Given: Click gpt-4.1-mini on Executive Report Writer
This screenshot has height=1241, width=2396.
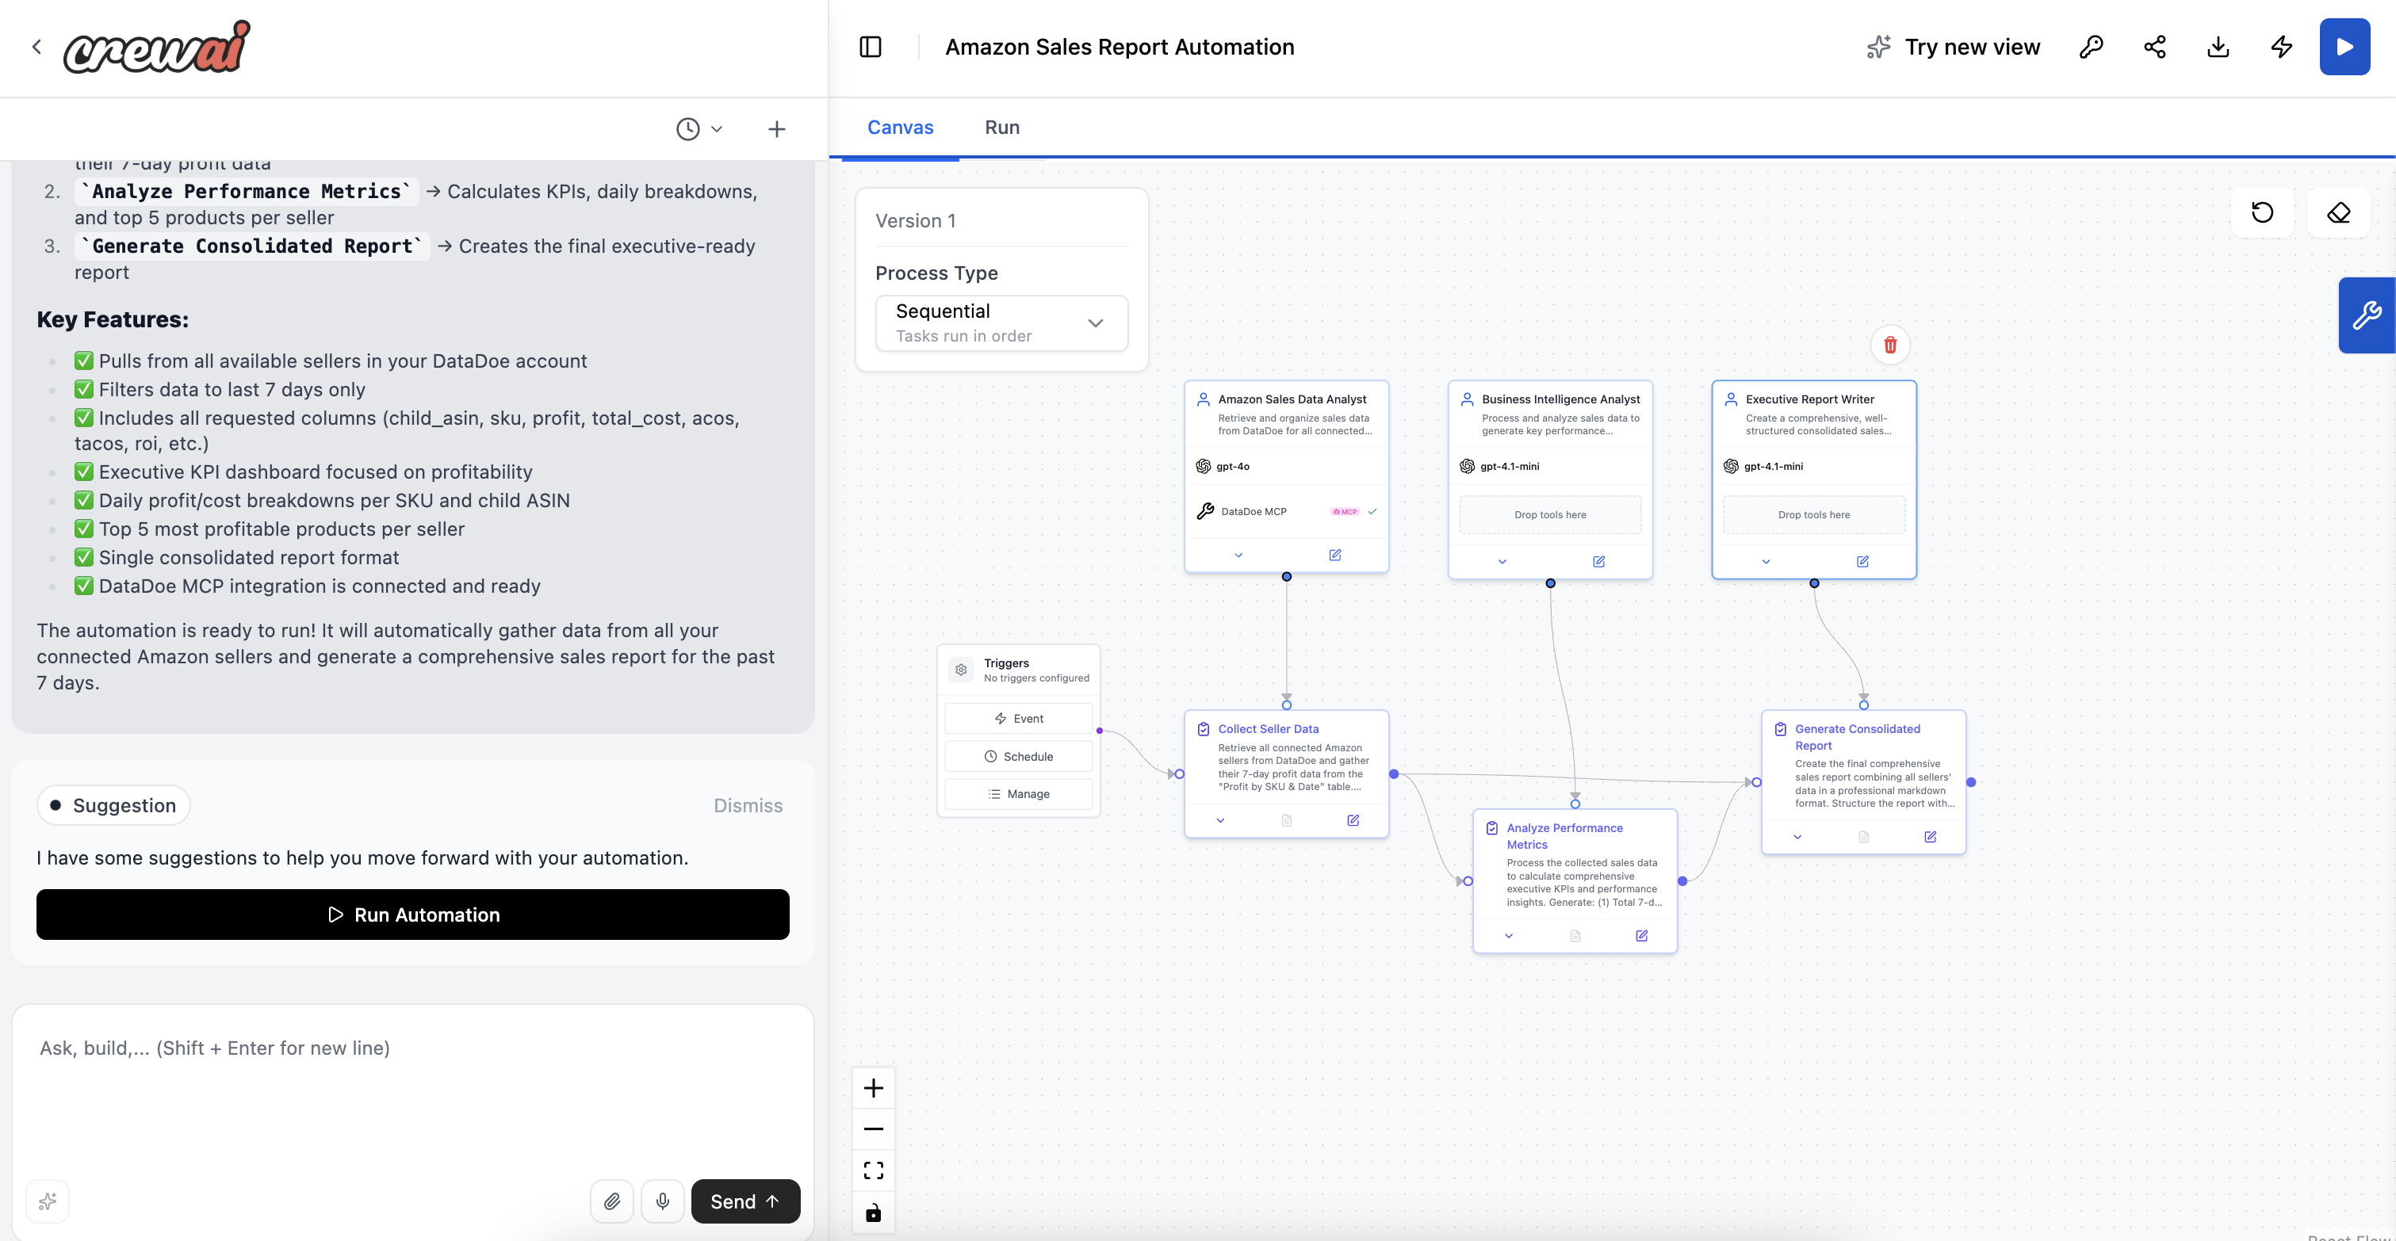Looking at the screenshot, I should pos(1763,467).
